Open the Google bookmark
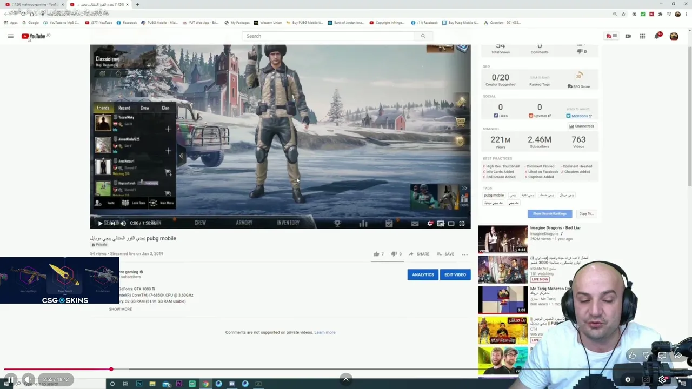 [31, 23]
